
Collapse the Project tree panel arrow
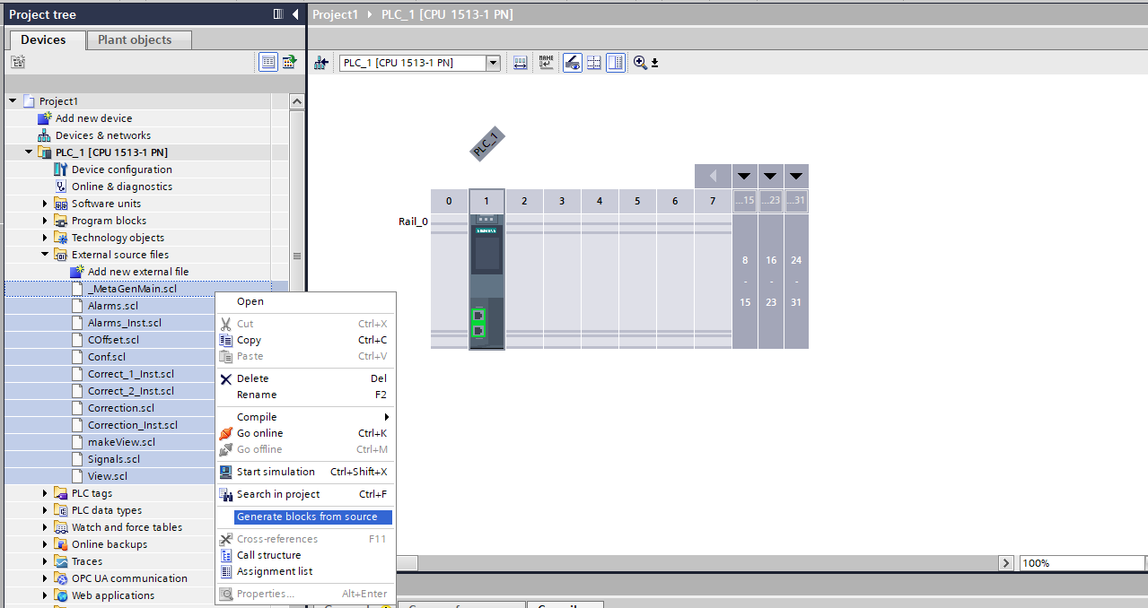click(x=295, y=14)
